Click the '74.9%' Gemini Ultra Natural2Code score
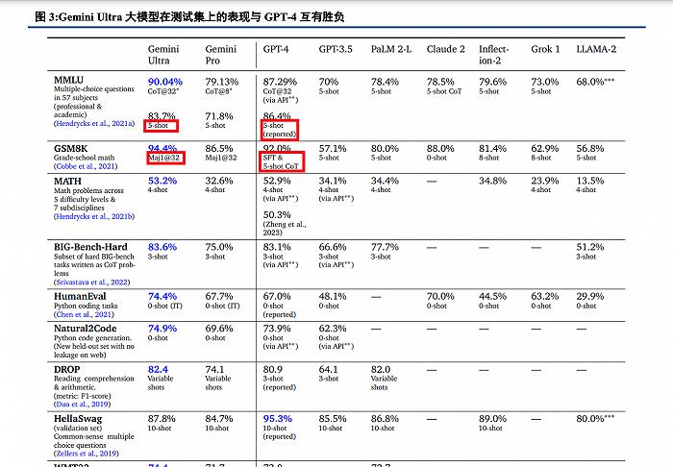Viewport: 673px width, 467px height. [162, 329]
